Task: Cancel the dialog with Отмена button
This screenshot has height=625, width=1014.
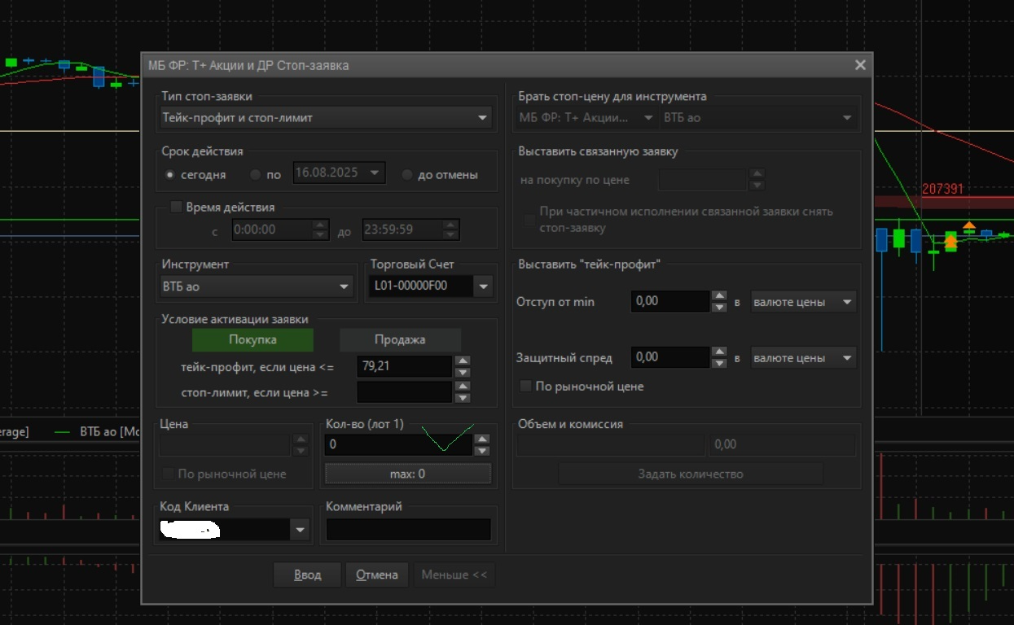Action: [x=377, y=575]
